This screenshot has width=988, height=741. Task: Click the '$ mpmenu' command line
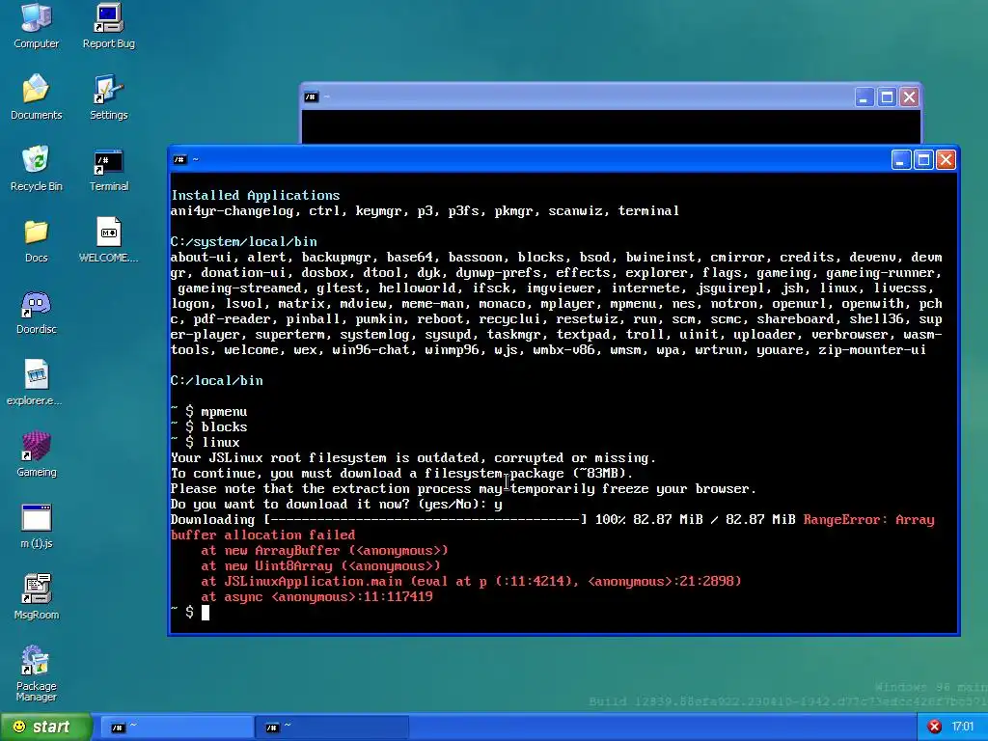(216, 411)
